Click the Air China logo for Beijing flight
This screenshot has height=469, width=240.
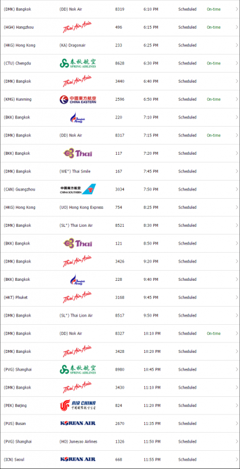click(78, 405)
